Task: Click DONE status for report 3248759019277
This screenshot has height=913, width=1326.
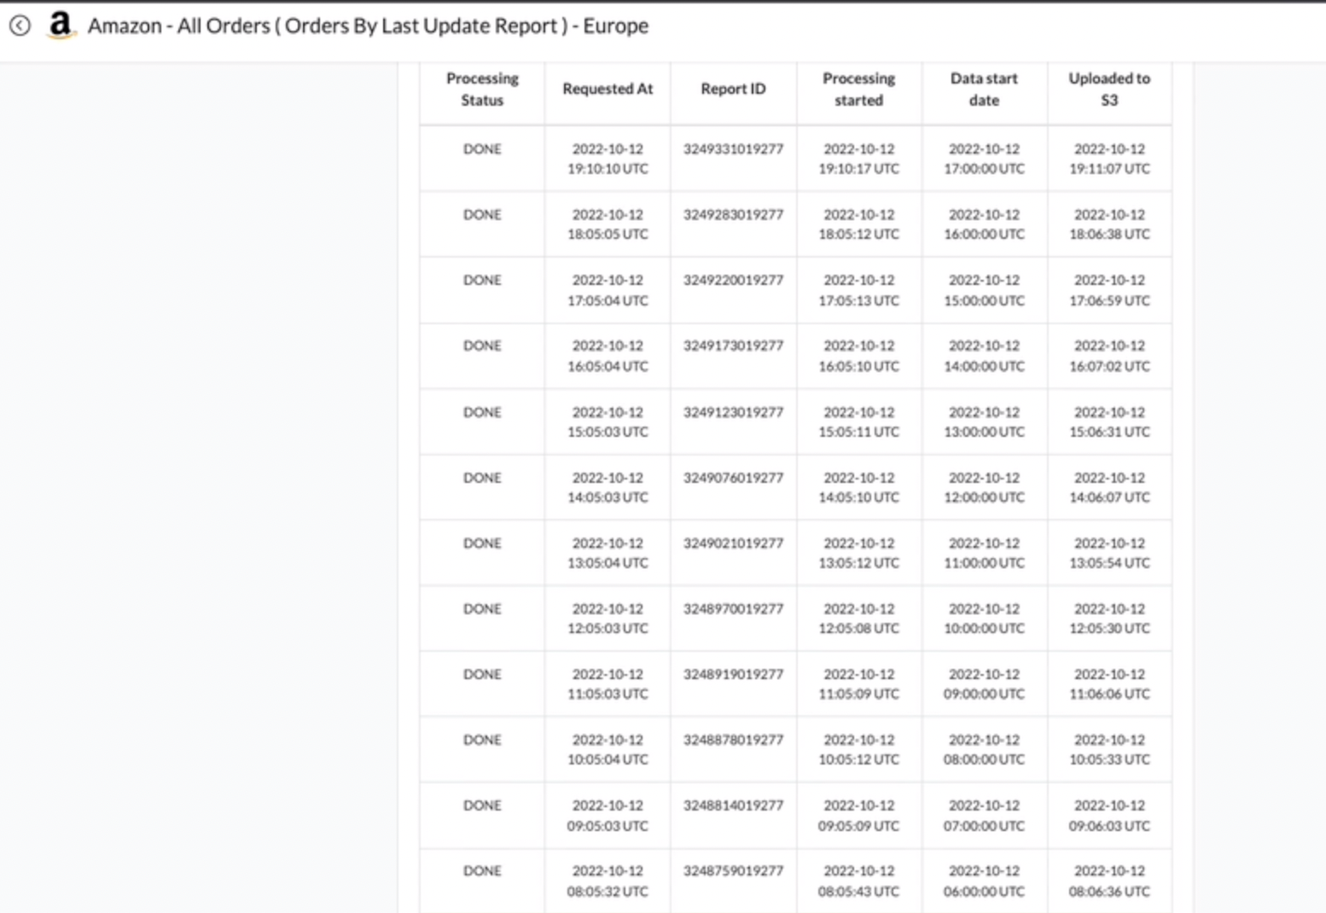Action: (482, 871)
